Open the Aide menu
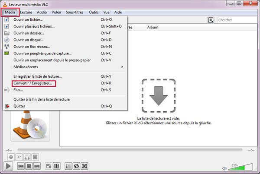This screenshot has width=260, height=174. (118, 12)
